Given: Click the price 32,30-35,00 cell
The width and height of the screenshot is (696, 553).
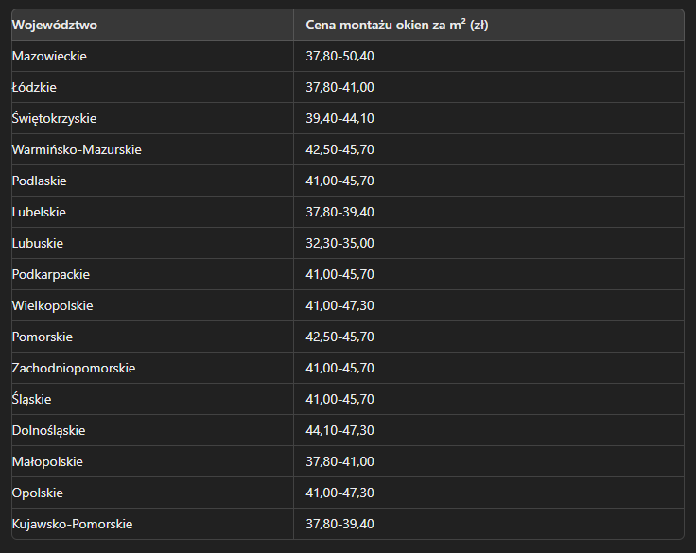Looking at the screenshot, I should click(340, 243).
